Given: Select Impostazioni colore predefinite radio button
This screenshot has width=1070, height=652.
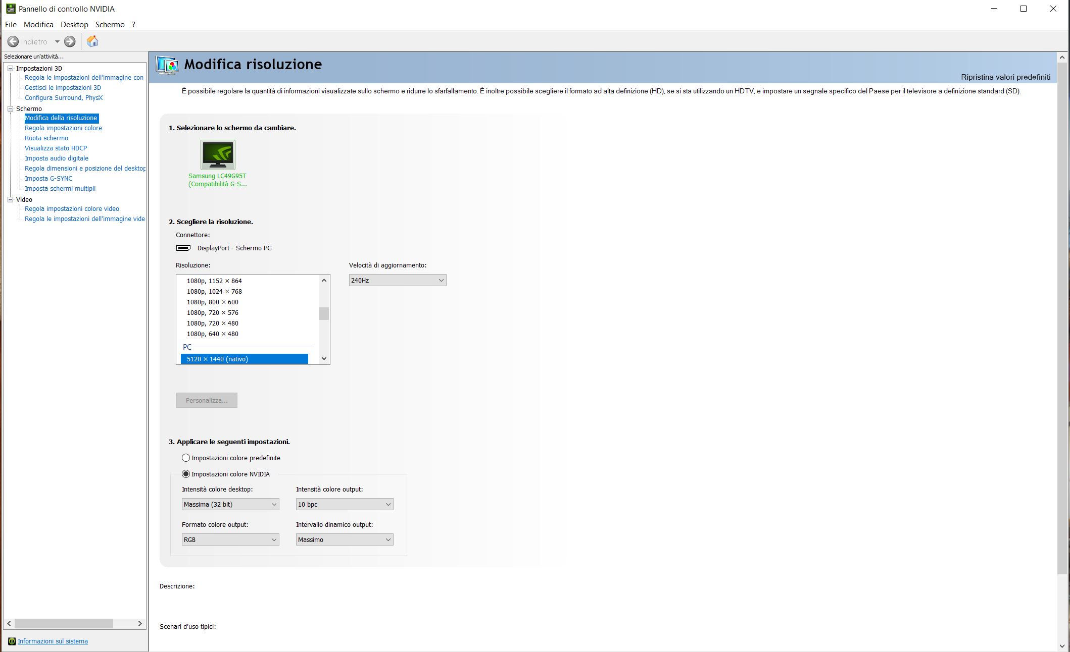Looking at the screenshot, I should [x=186, y=458].
